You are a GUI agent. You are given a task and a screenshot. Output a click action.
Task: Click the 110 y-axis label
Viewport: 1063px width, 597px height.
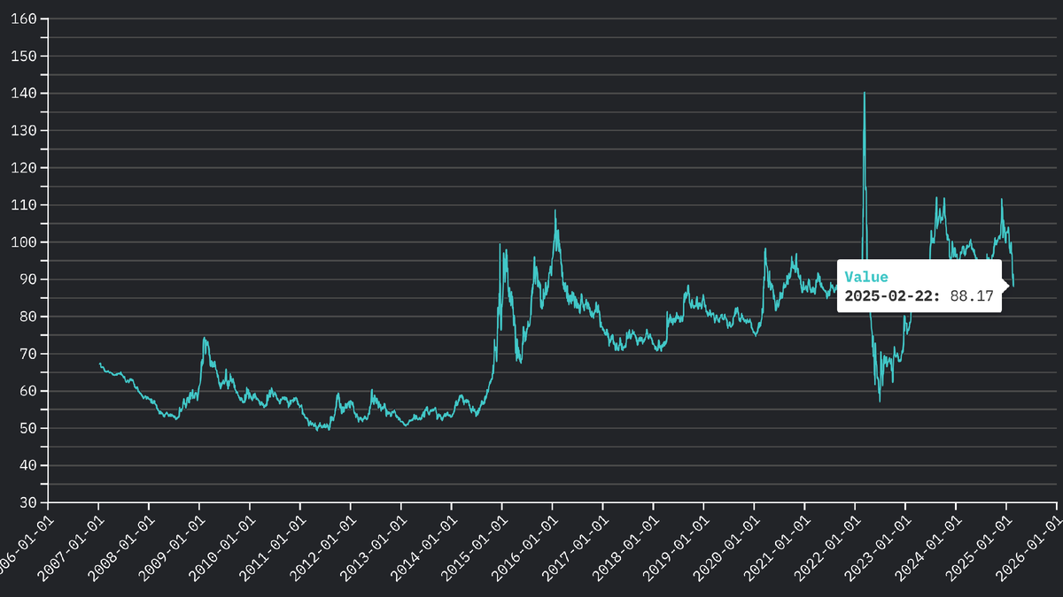25,205
